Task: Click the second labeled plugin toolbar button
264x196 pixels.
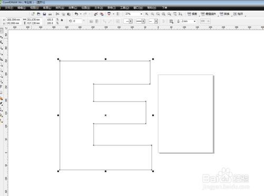Action: [208, 14]
